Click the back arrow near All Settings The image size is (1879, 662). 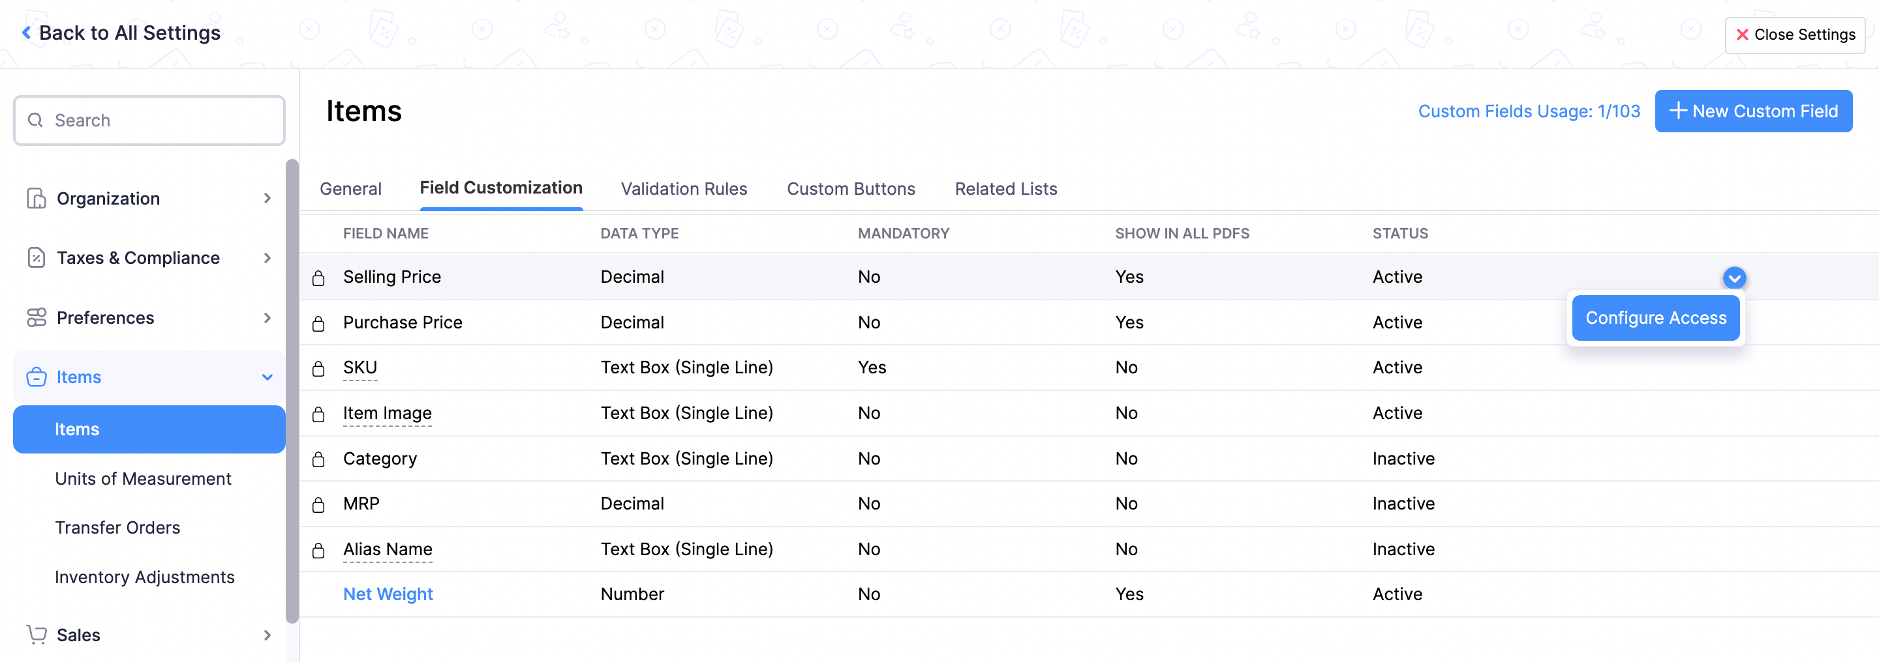click(x=25, y=32)
